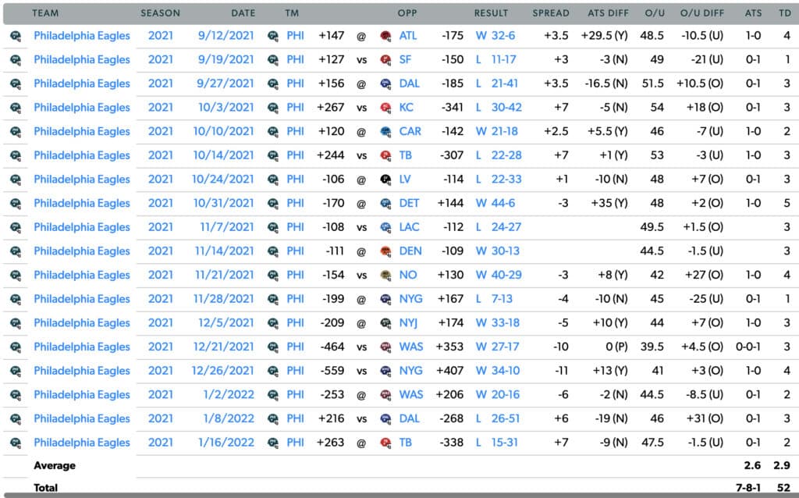Open the W 40-29 result link
The height and width of the screenshot is (498, 799).
pos(499,276)
